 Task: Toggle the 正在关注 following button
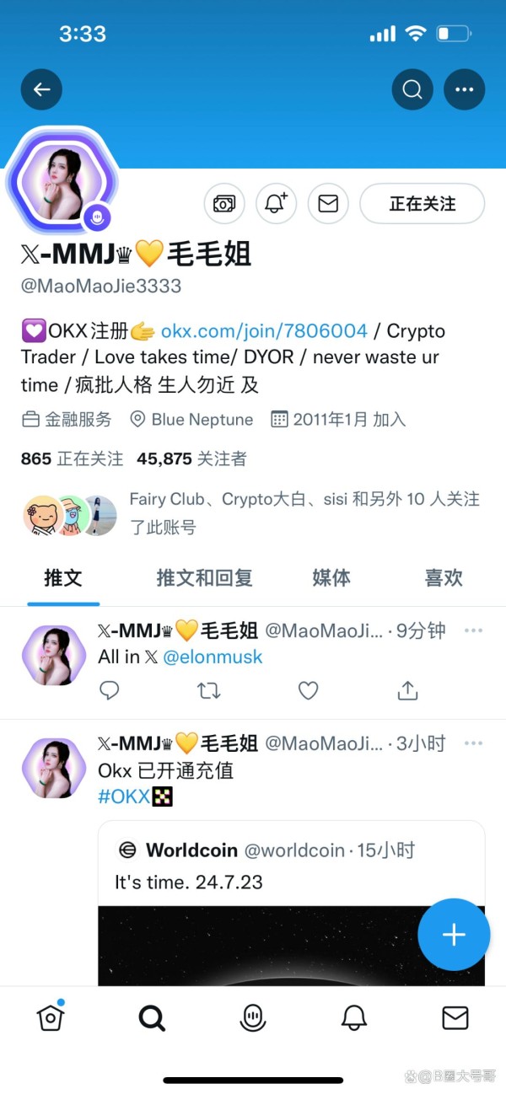[x=423, y=204]
